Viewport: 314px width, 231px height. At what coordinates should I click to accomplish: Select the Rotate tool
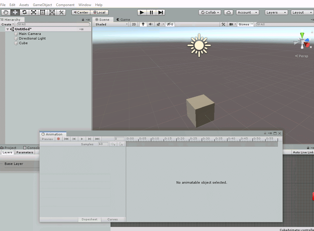(24, 12)
